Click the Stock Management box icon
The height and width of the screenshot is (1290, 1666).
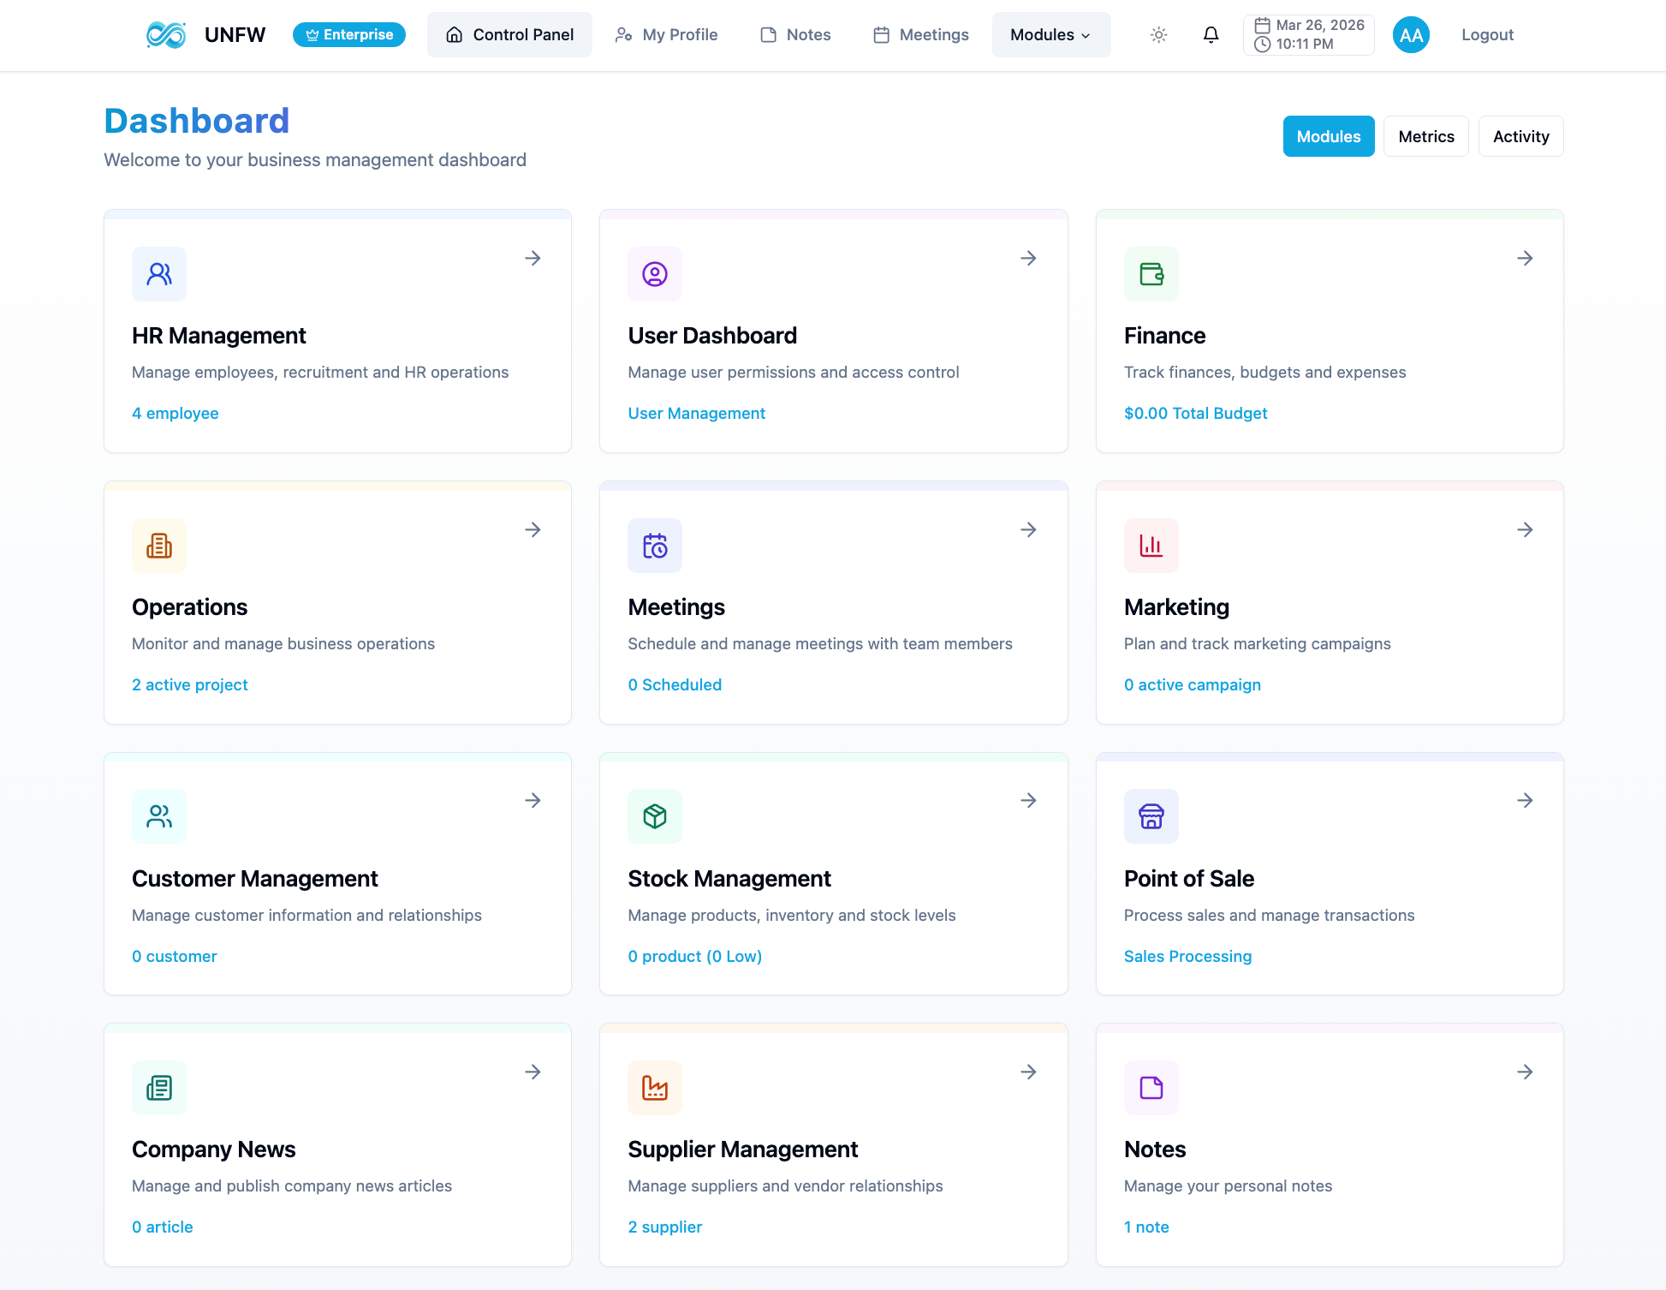tap(655, 816)
